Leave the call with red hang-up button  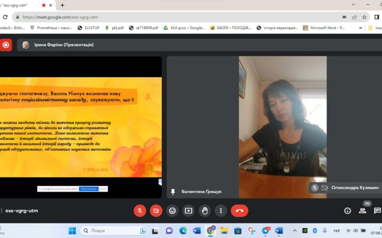[239, 210]
